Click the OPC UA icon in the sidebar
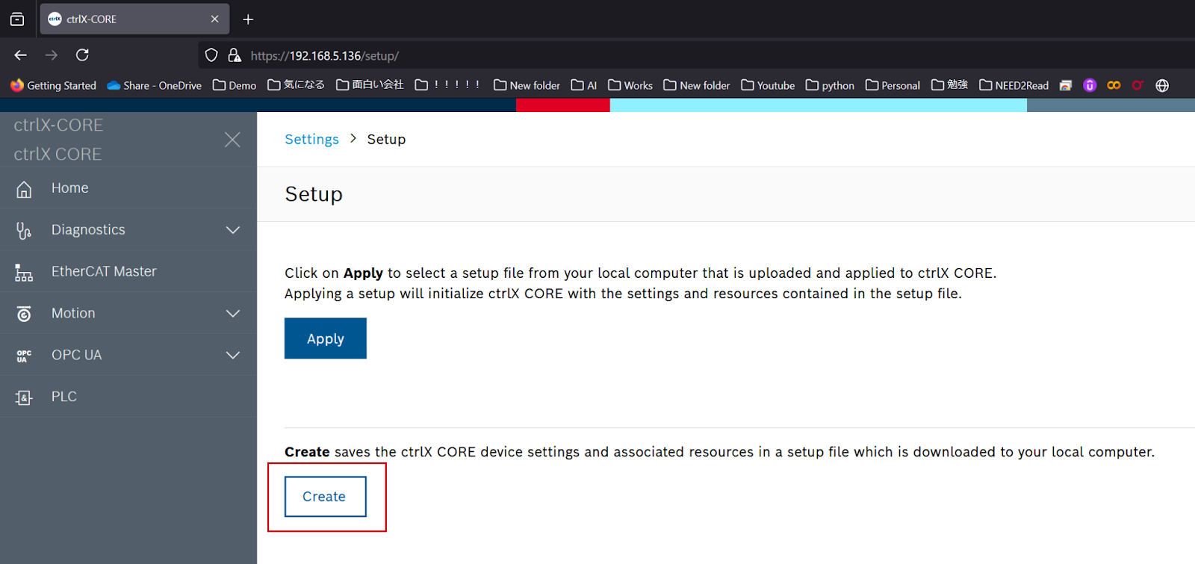The width and height of the screenshot is (1195, 564). pyautogui.click(x=24, y=356)
